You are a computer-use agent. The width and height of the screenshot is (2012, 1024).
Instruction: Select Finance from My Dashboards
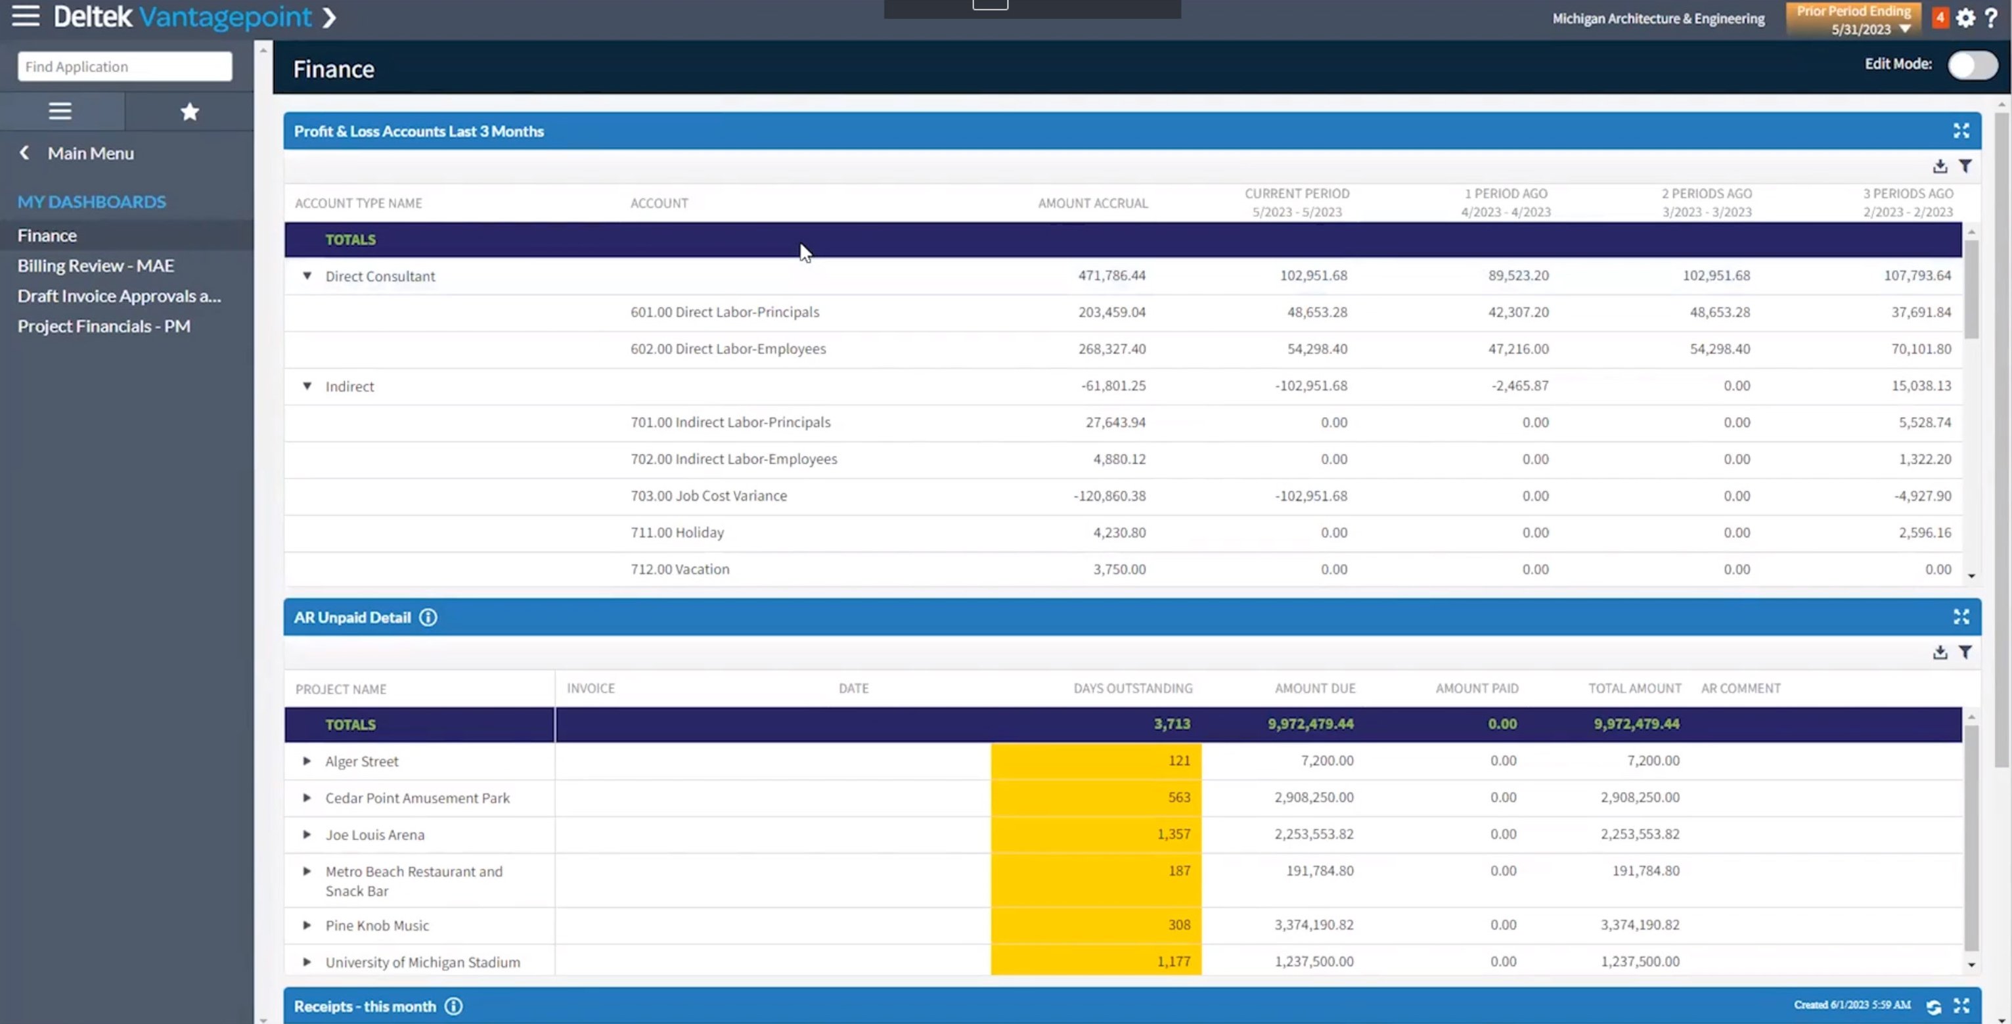46,234
